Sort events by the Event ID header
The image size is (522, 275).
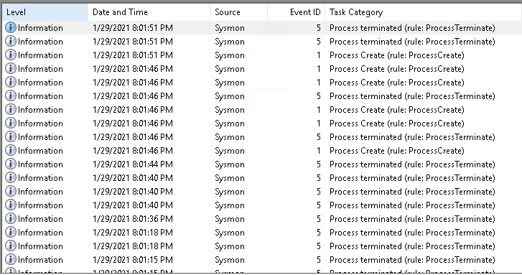pos(297,12)
